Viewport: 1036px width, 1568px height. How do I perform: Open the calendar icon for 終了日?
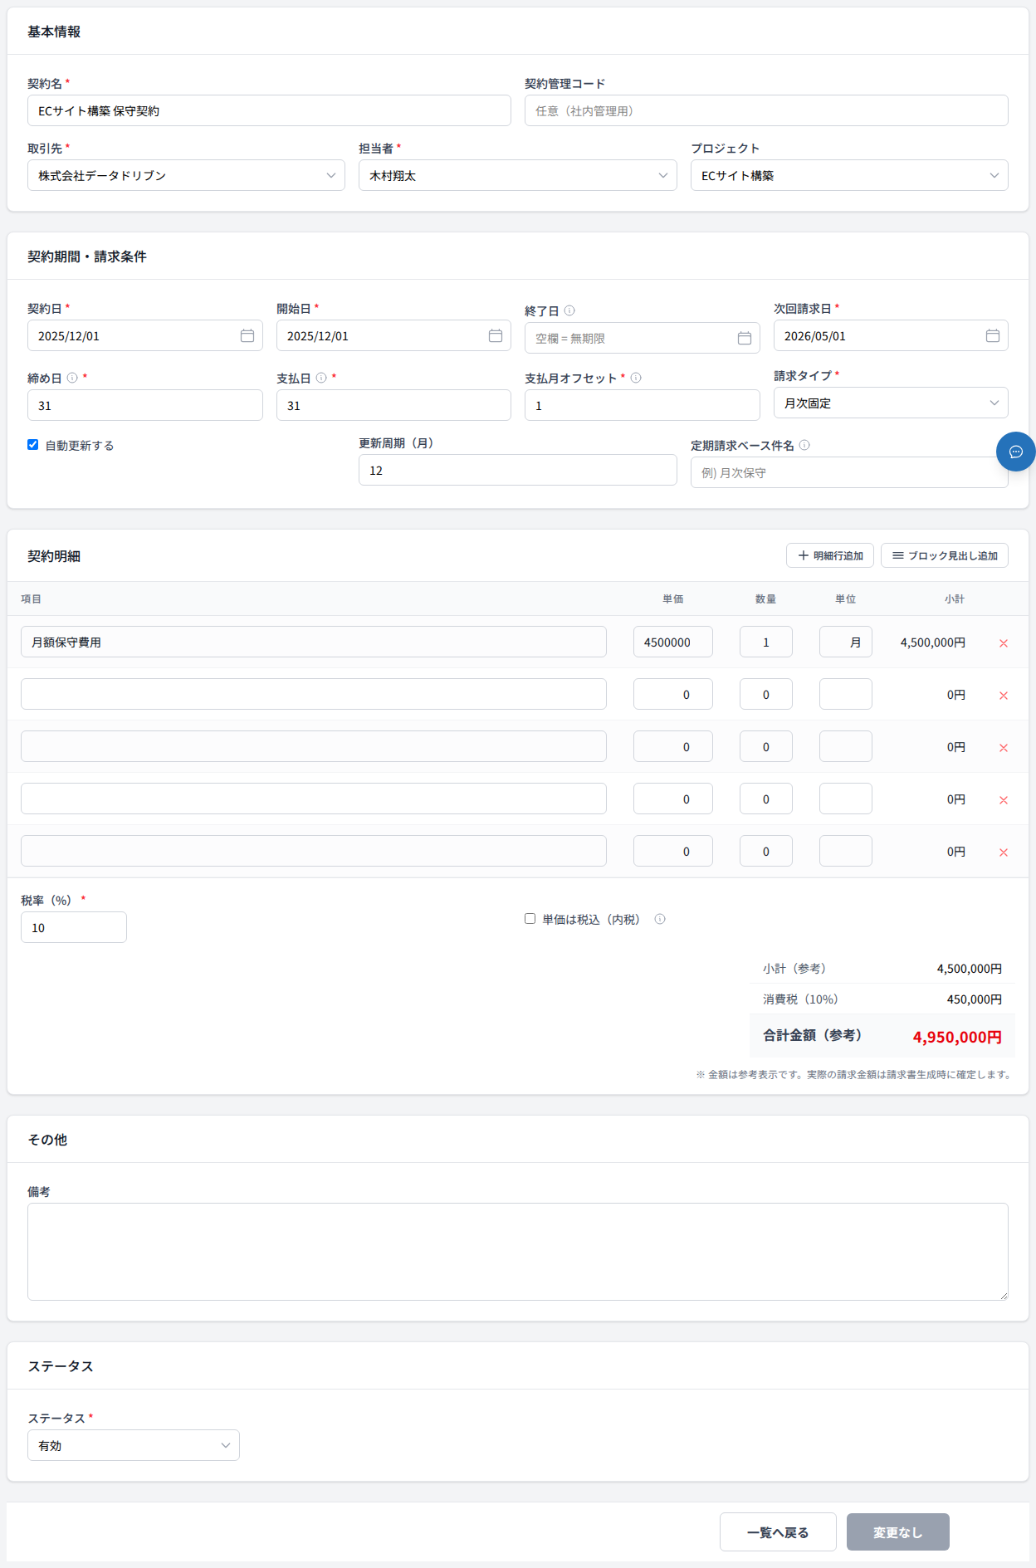[x=745, y=338]
